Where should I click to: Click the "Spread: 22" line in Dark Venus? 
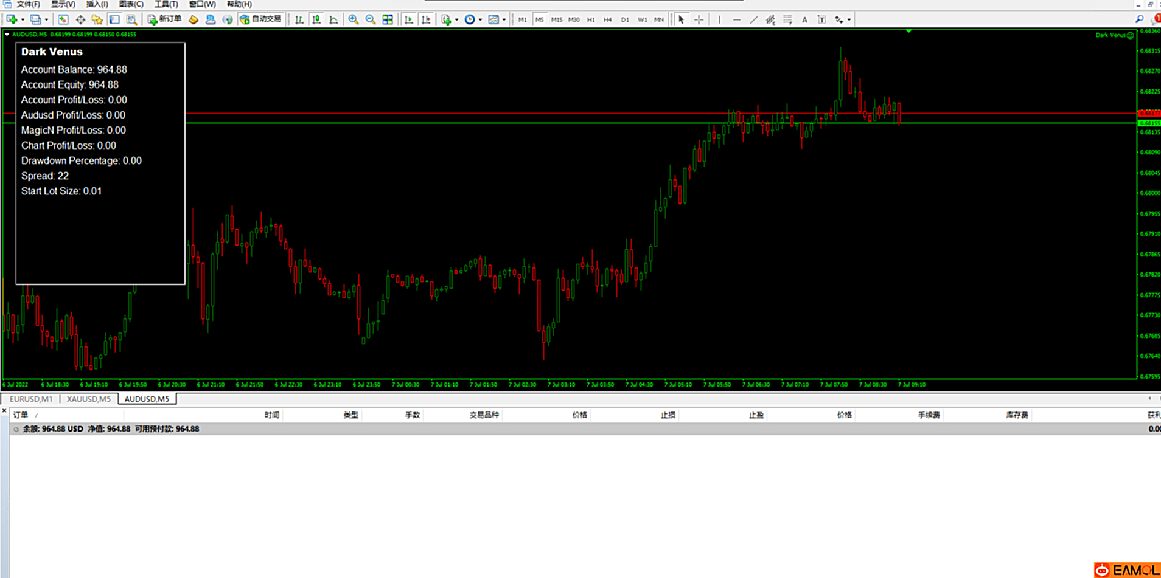pos(45,176)
